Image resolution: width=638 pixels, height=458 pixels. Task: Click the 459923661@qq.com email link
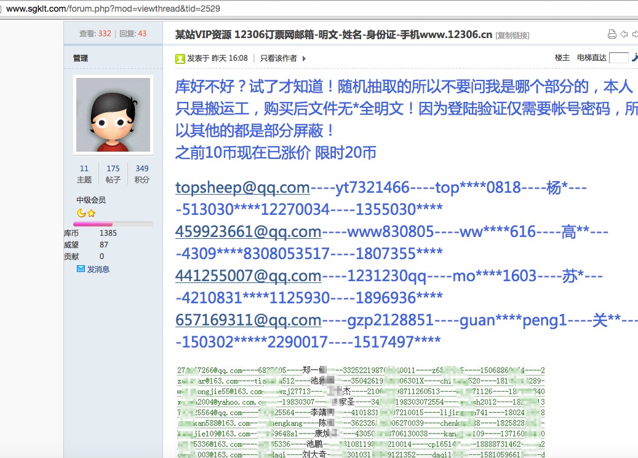click(248, 232)
